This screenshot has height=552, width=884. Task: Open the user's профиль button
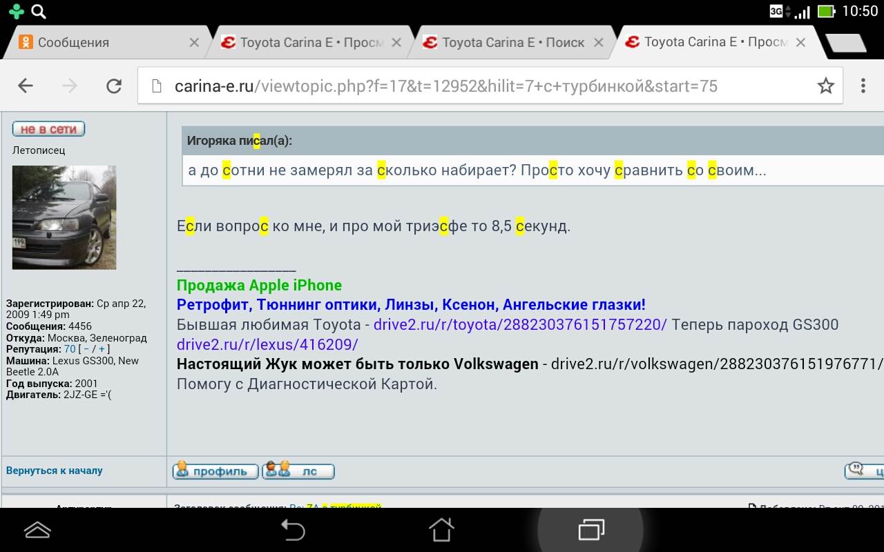point(215,471)
